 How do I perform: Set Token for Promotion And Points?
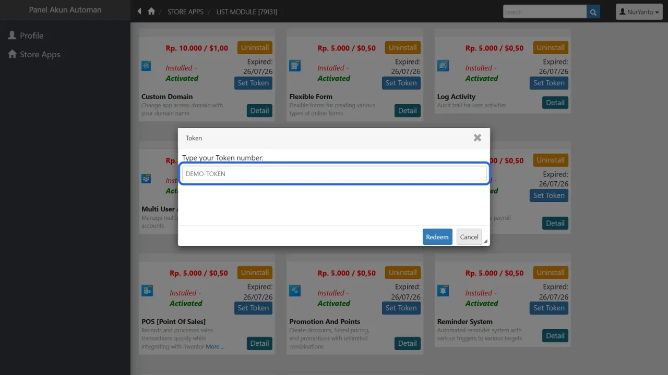click(x=401, y=308)
